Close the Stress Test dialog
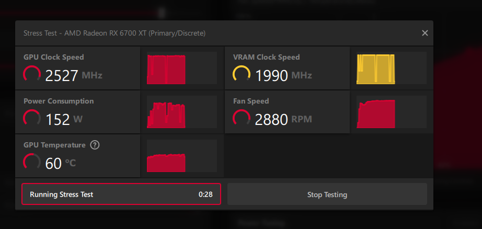 425,33
